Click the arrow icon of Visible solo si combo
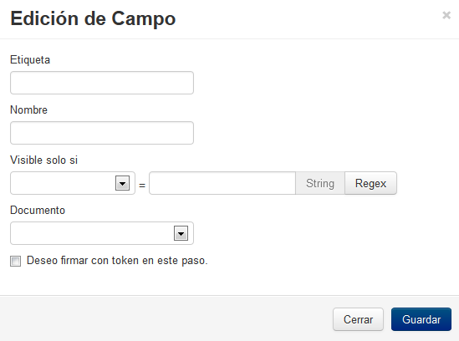Image resolution: width=459 pixels, height=341 pixels. tap(122, 184)
